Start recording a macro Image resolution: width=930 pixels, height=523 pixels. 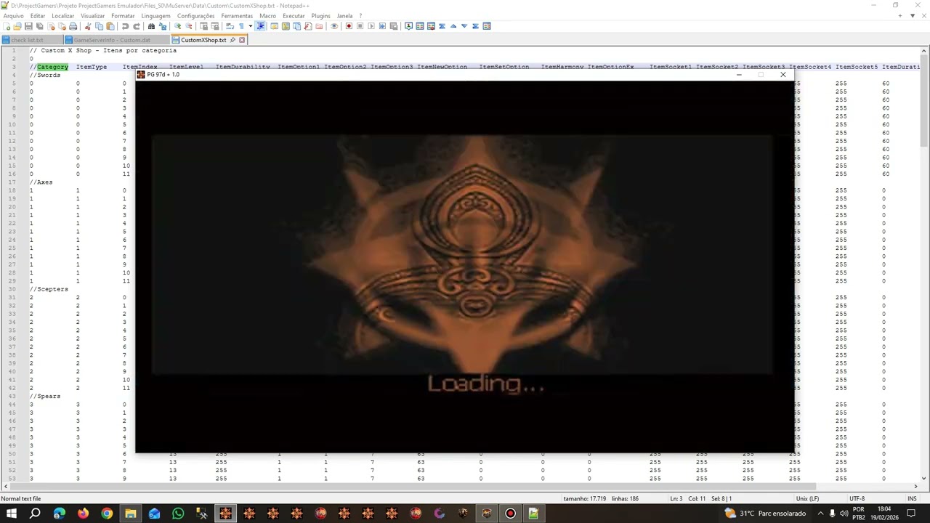(x=349, y=26)
